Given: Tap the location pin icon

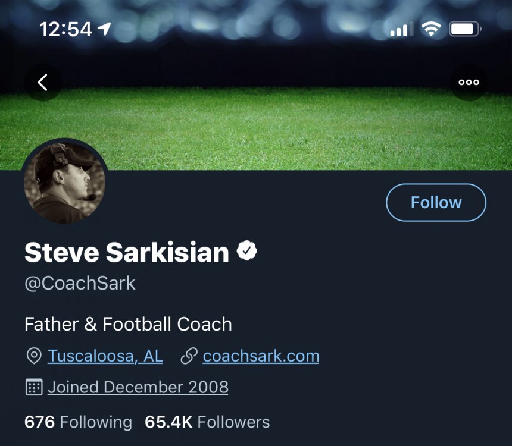Looking at the screenshot, I should tap(34, 356).
